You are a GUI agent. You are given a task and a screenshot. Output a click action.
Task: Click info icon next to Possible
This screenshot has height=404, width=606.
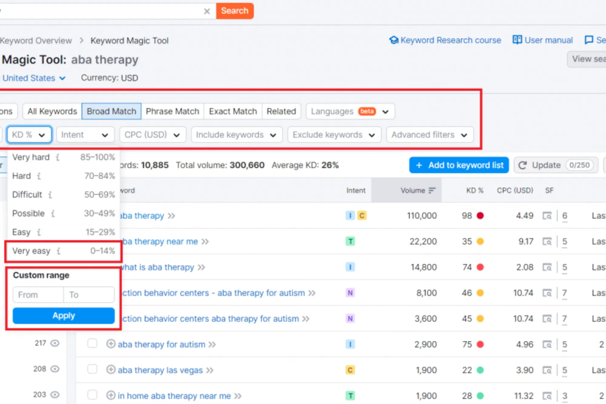pyautogui.click(x=53, y=214)
